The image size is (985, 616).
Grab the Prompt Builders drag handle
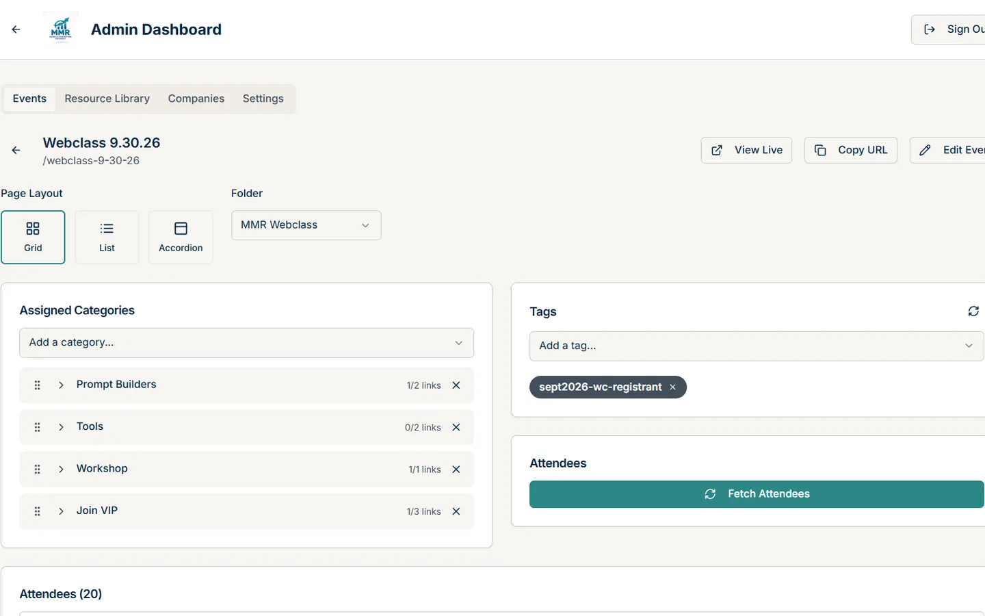pyautogui.click(x=38, y=385)
